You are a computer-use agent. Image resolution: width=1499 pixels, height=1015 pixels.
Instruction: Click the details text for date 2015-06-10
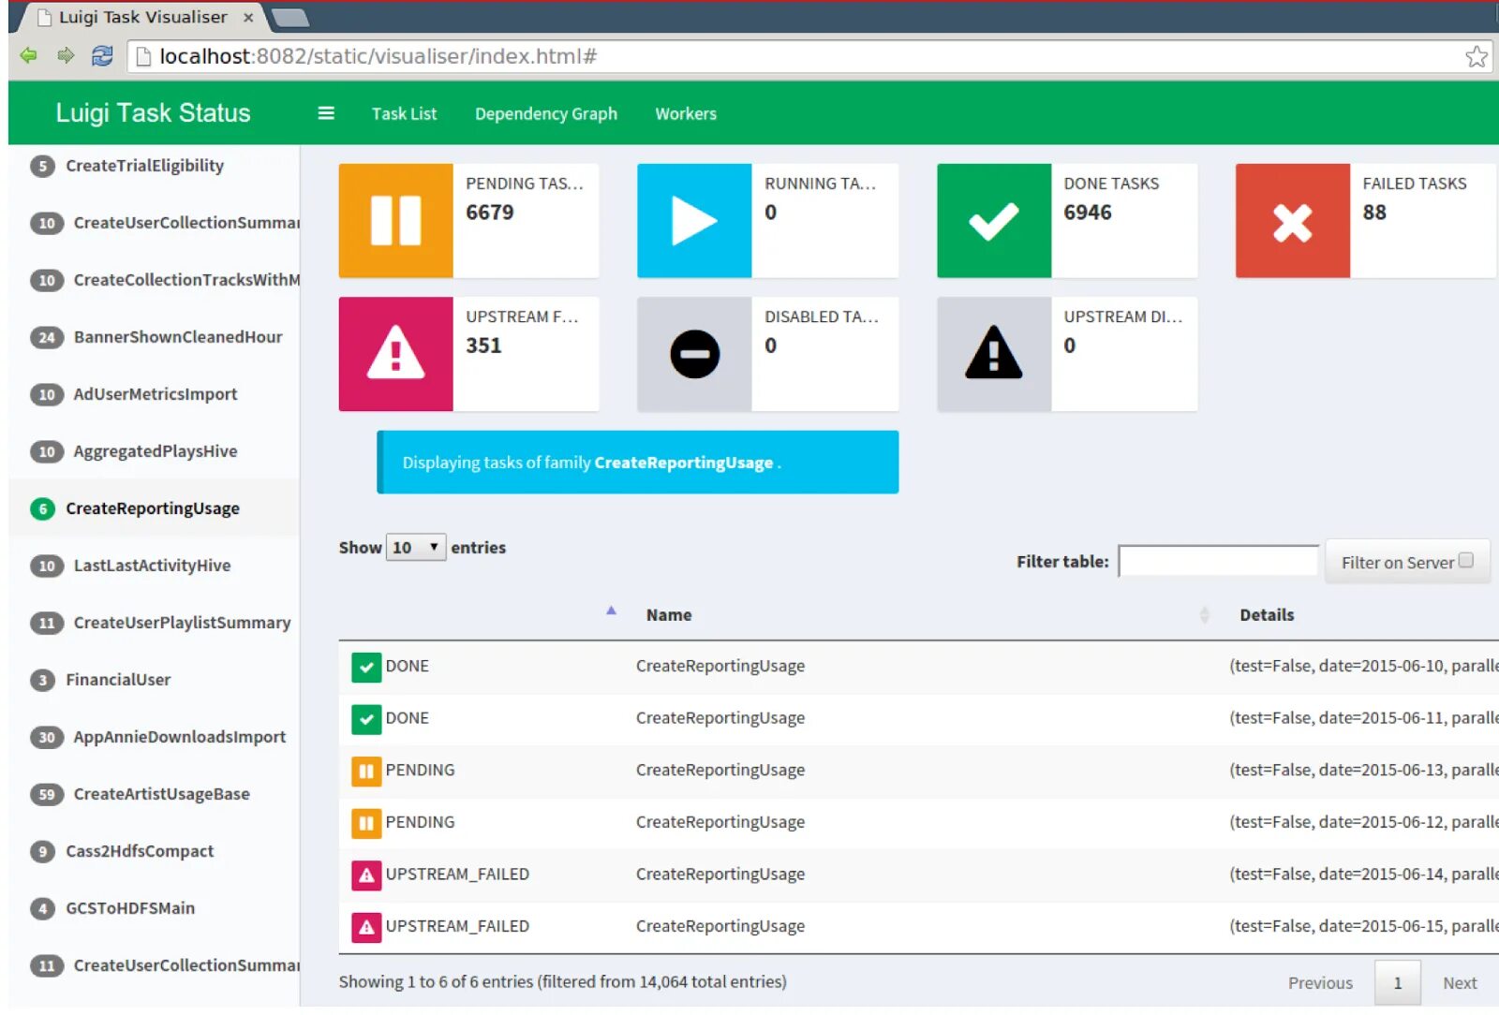tap(1363, 667)
